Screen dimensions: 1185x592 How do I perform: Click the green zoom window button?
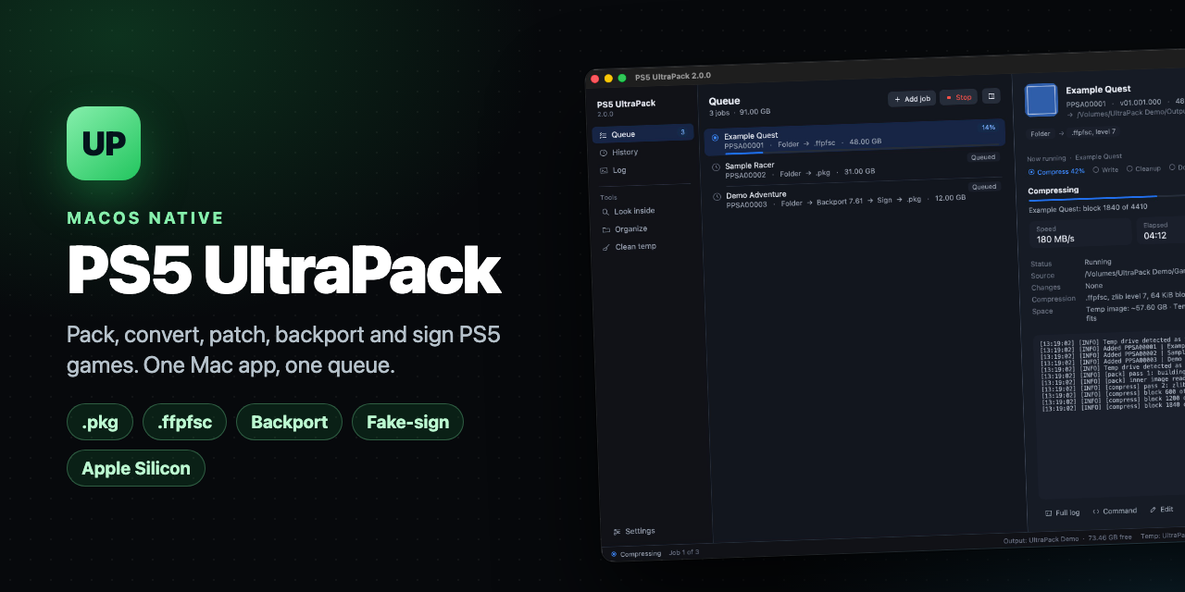[622, 78]
